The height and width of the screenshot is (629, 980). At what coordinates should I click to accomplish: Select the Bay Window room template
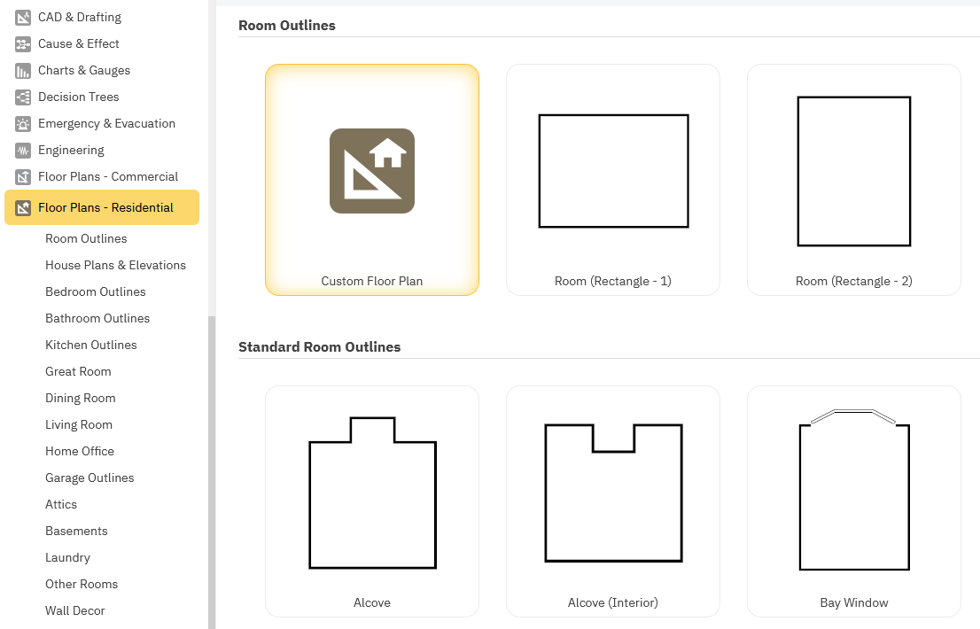pyautogui.click(x=854, y=501)
